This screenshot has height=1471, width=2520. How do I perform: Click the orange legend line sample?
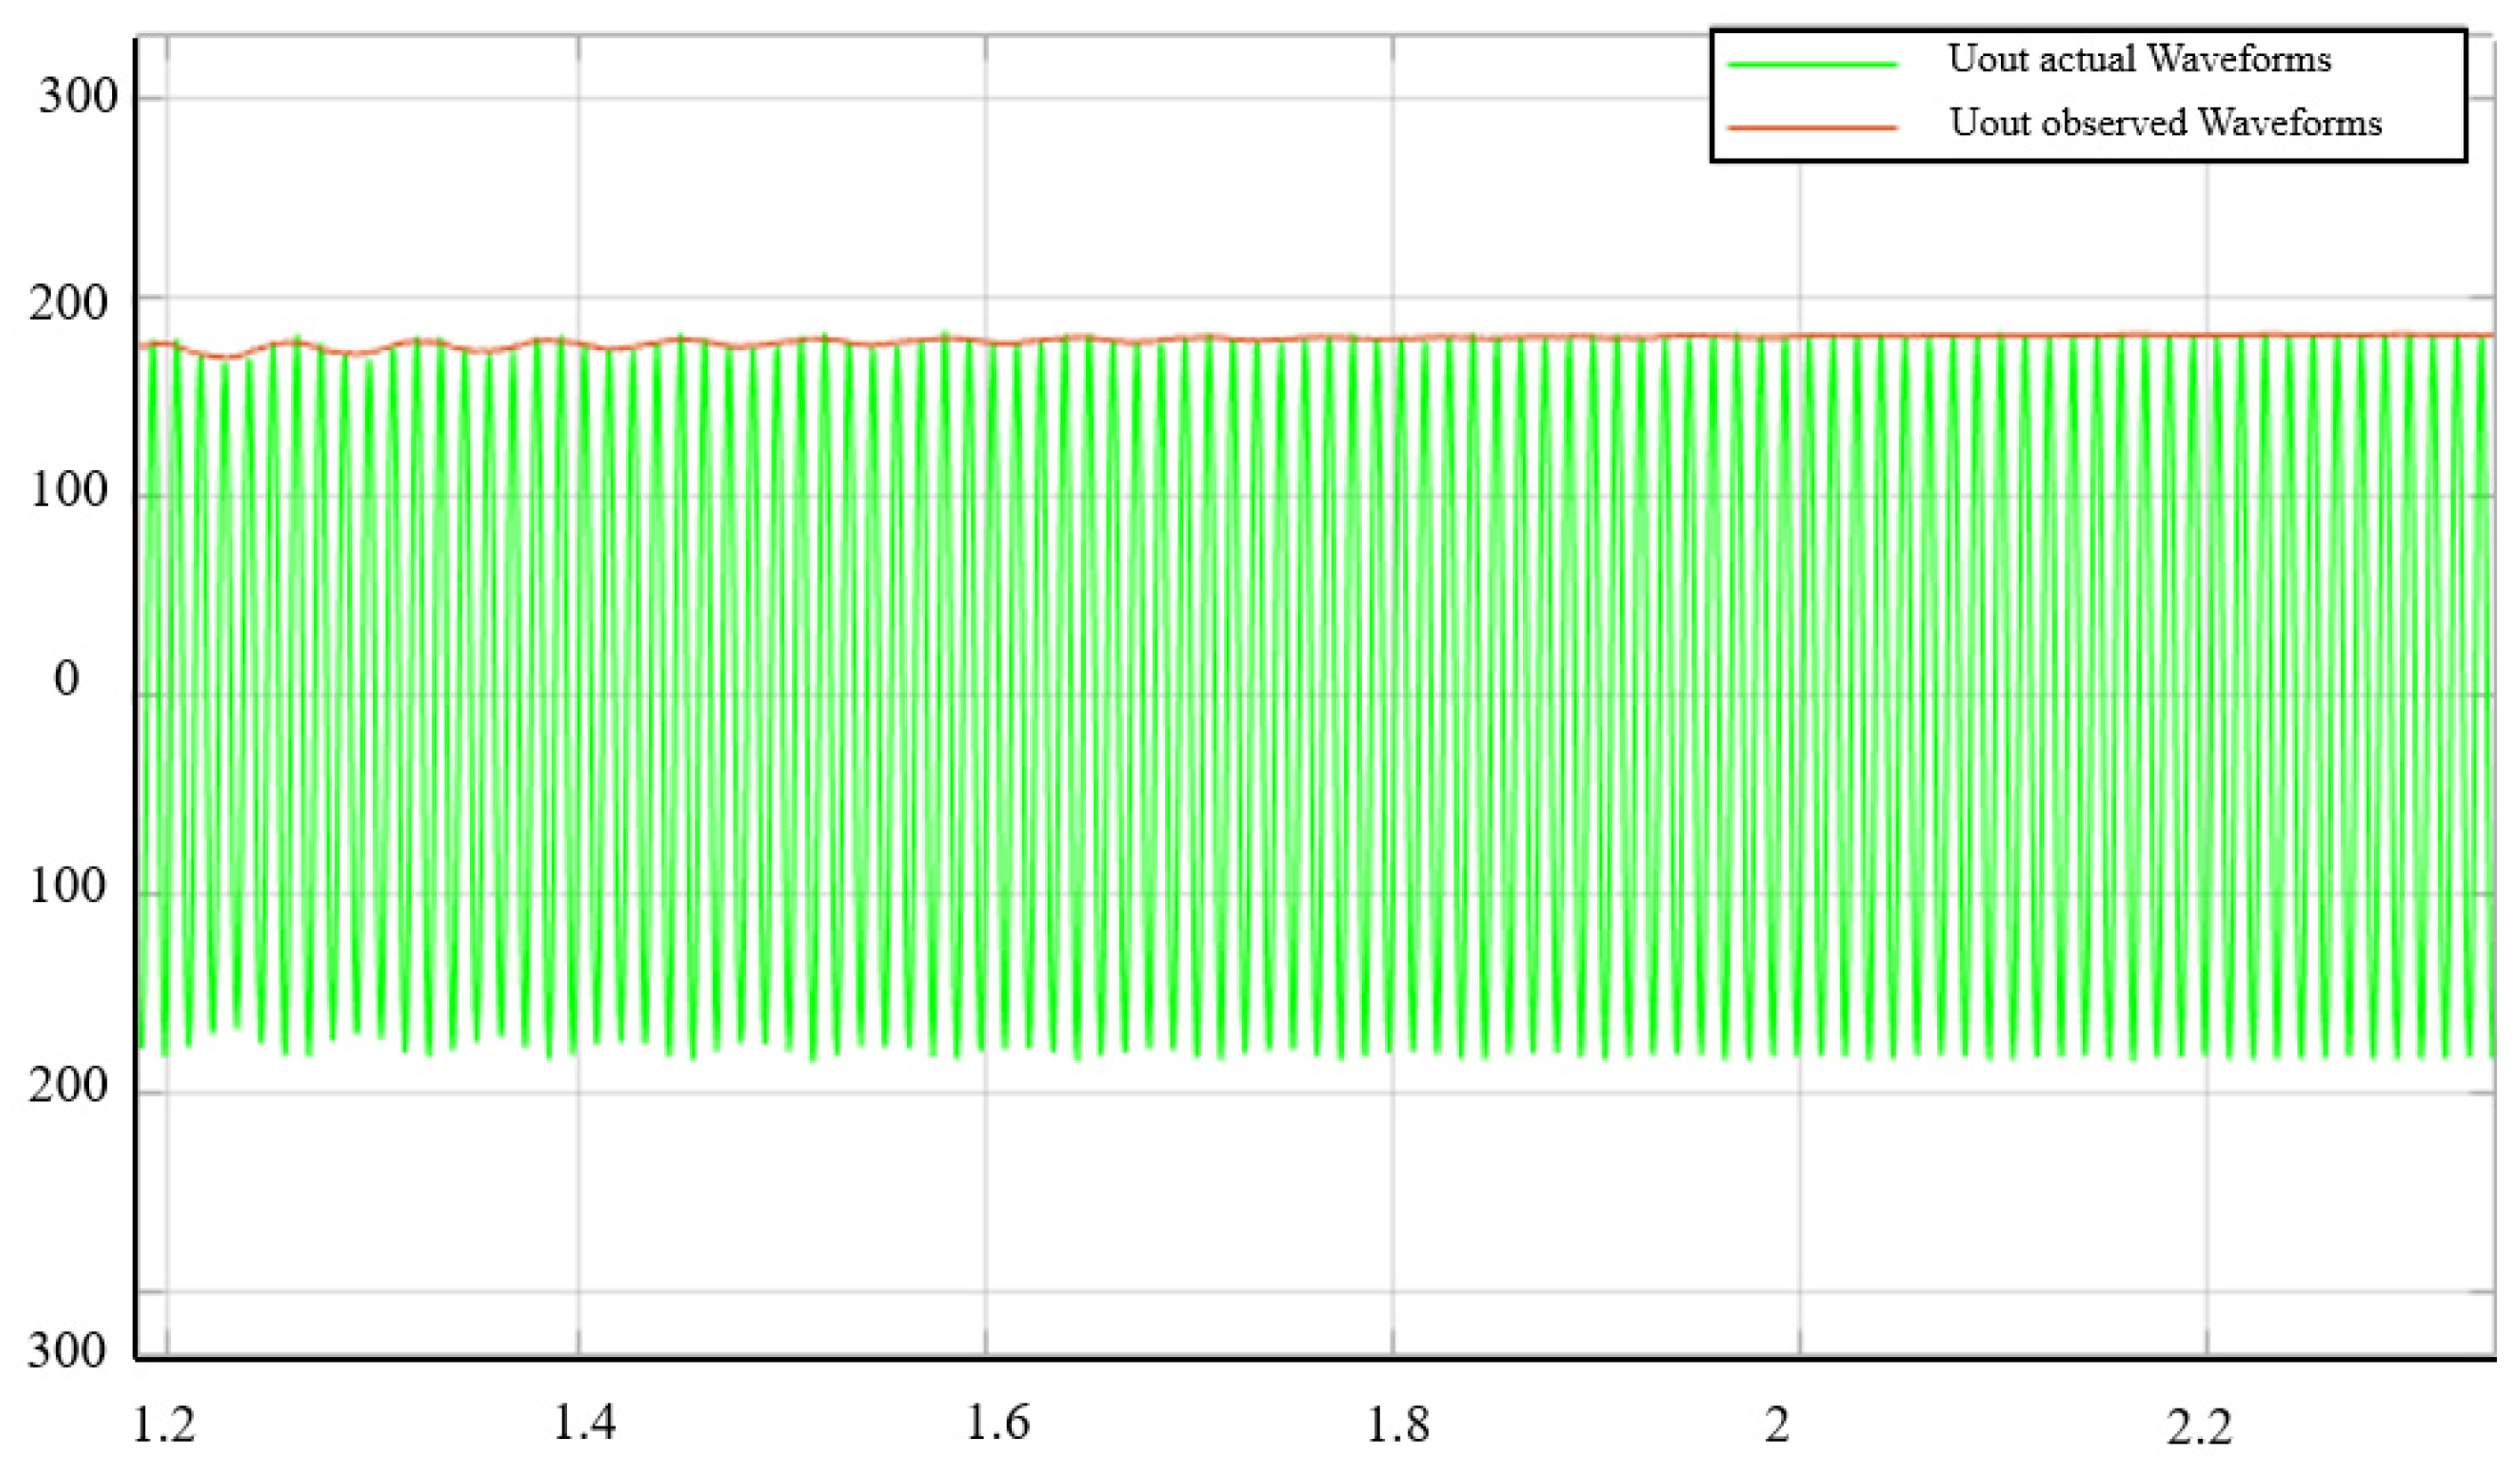click(1812, 128)
